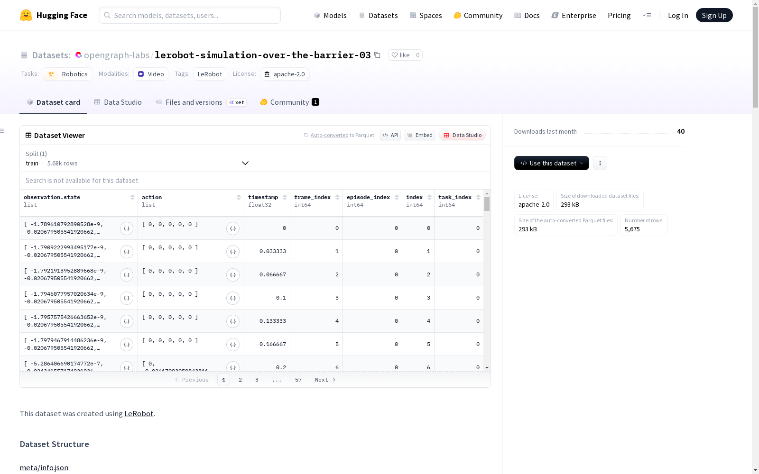Click the Hugging Face logo icon

click(26, 15)
